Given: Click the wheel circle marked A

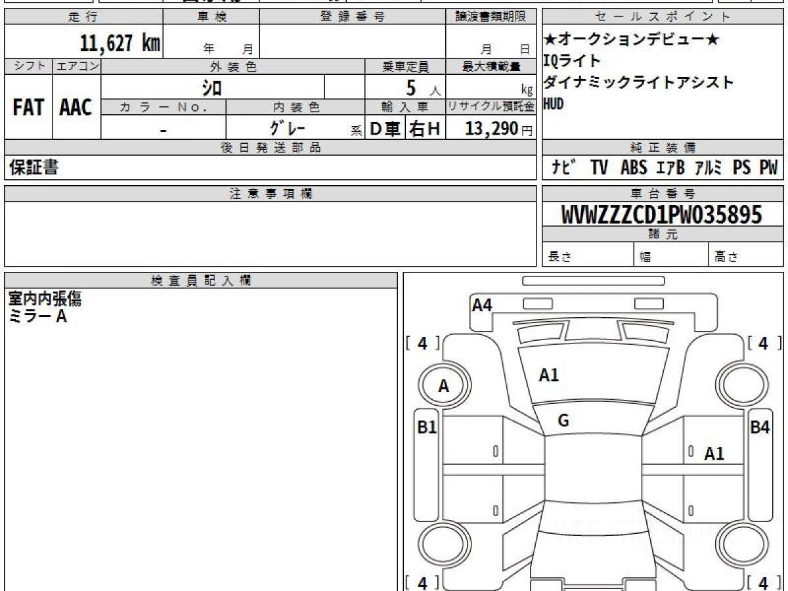Looking at the screenshot, I should point(444,386).
